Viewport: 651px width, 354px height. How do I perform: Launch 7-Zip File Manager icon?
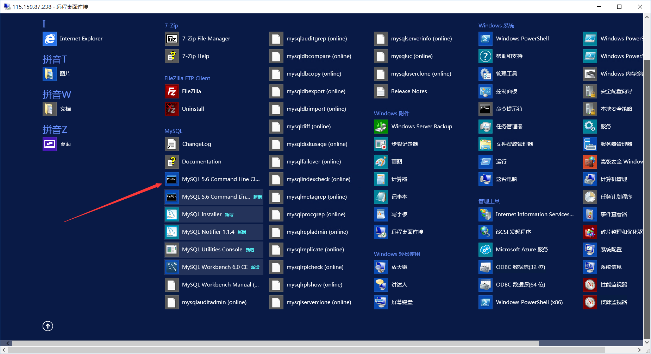172,39
